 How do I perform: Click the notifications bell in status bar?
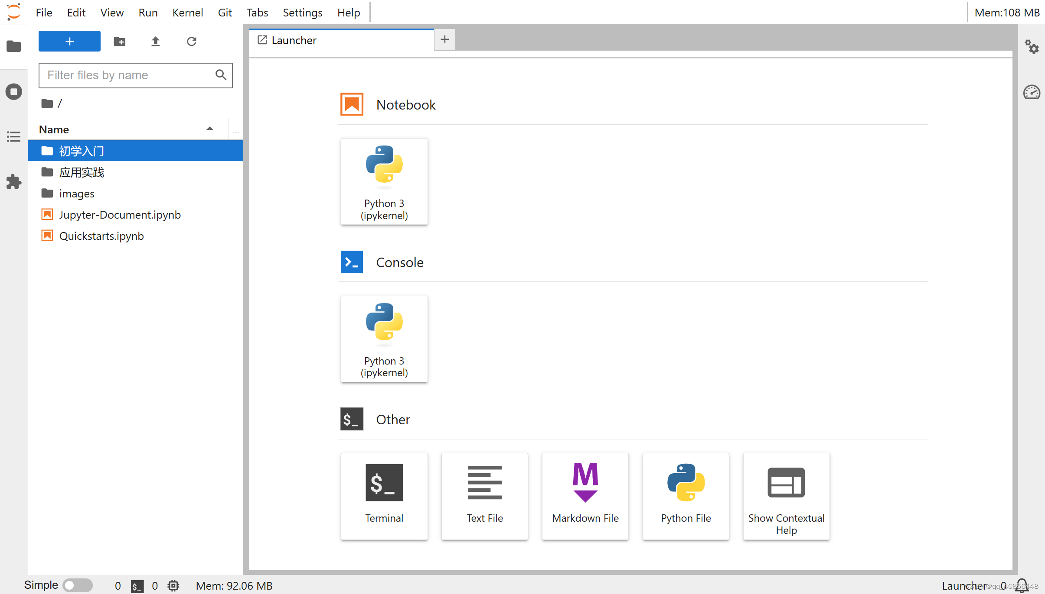coord(1022,585)
